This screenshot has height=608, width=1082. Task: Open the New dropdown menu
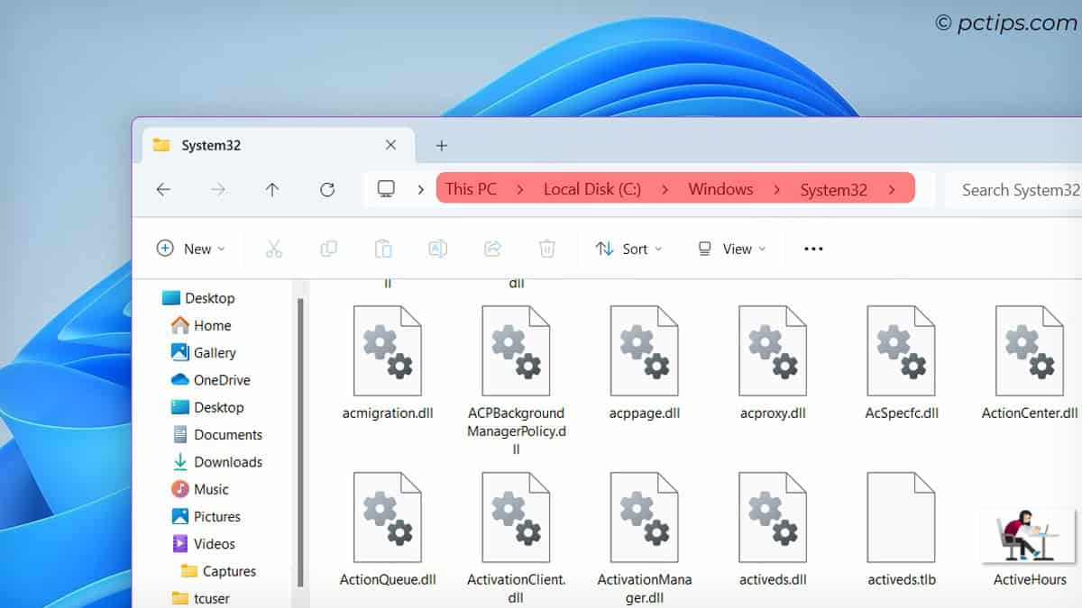point(190,249)
